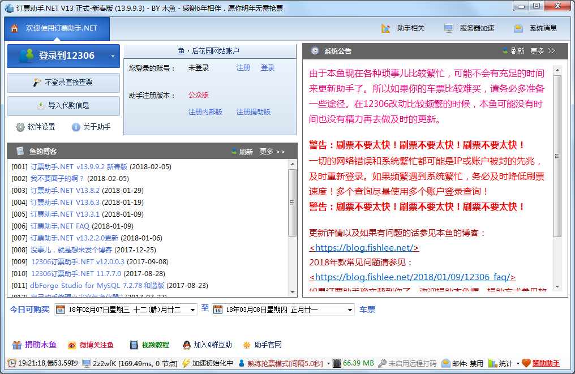Screen dimensions: 575x374
Task: Click the 今日可购买 link
Action: pos(29,309)
